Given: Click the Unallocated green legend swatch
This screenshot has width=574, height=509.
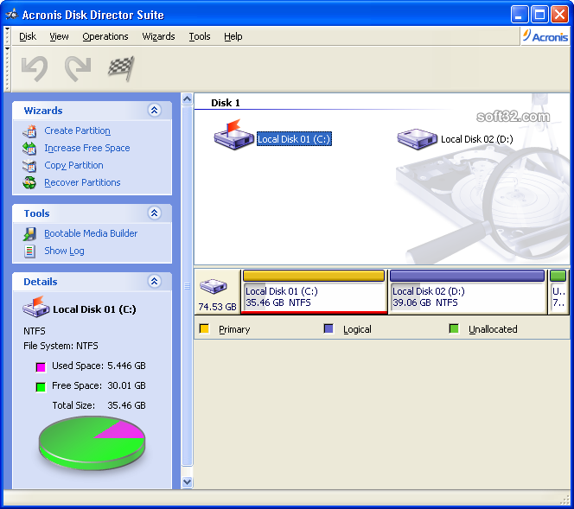Looking at the screenshot, I should [x=454, y=328].
